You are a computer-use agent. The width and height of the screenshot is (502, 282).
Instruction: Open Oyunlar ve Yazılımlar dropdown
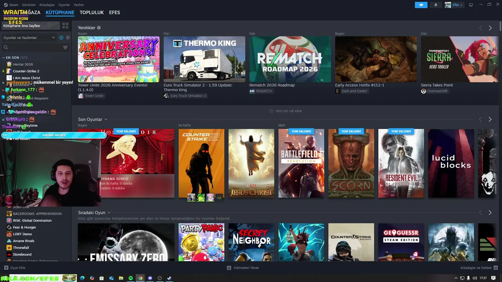pyautogui.click(x=29, y=38)
